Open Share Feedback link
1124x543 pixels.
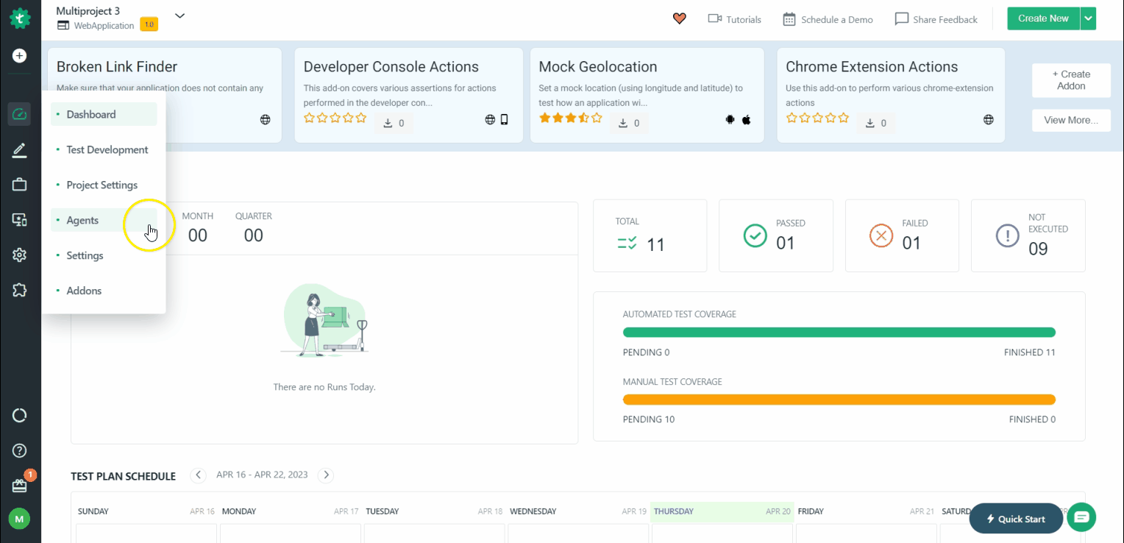point(936,19)
